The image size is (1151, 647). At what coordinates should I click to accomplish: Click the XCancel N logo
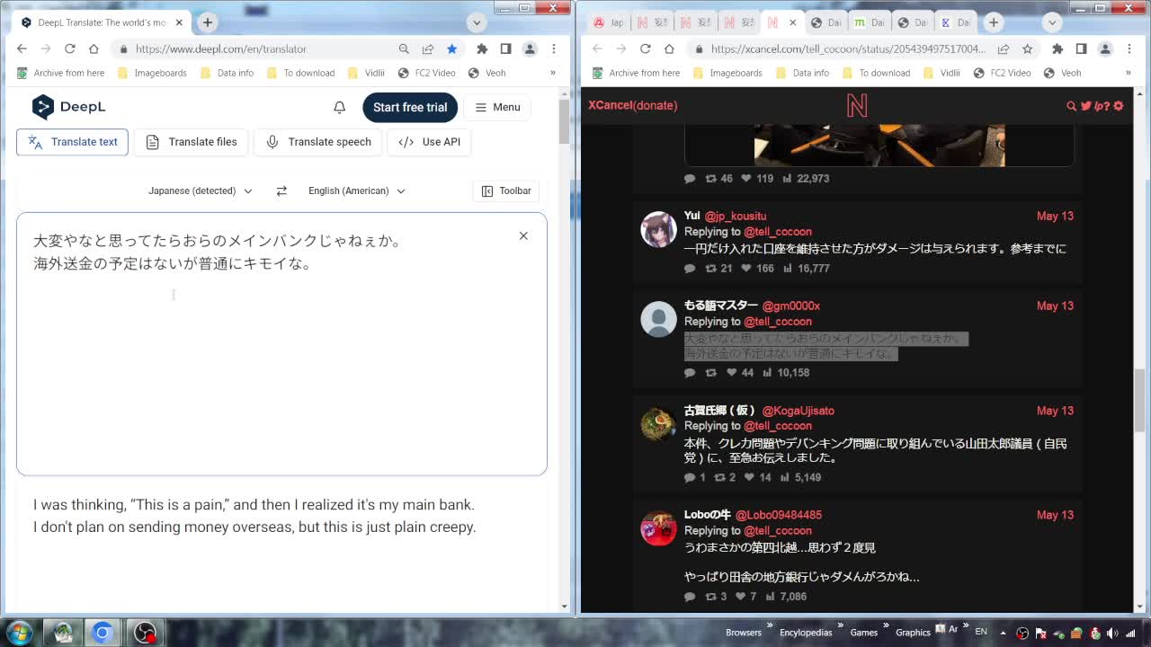tap(857, 106)
